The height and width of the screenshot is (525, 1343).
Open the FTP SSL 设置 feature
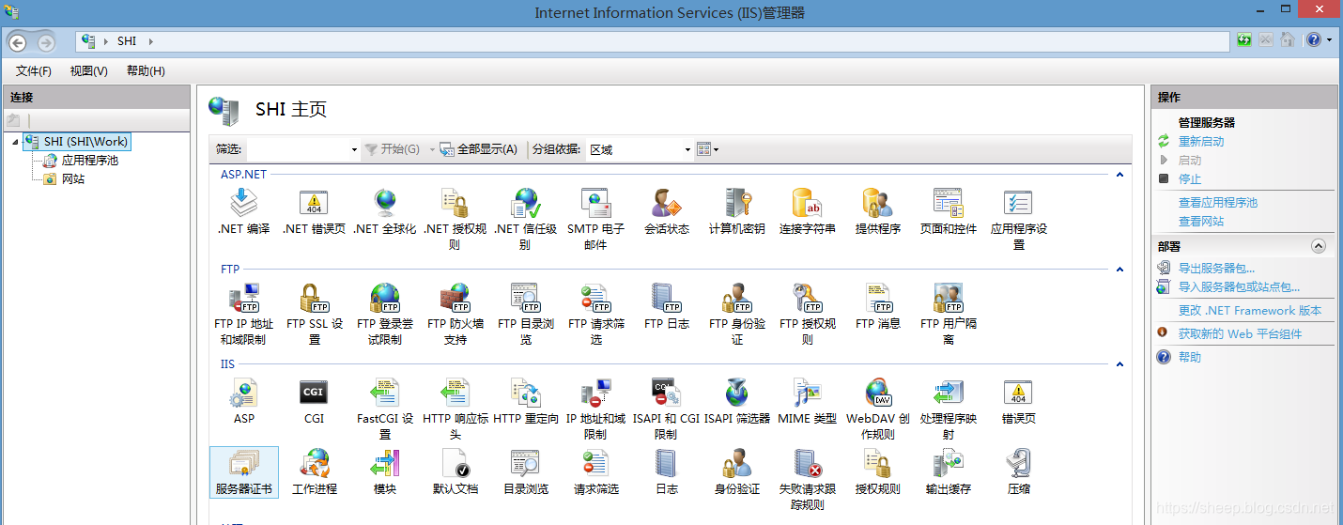[x=315, y=314]
